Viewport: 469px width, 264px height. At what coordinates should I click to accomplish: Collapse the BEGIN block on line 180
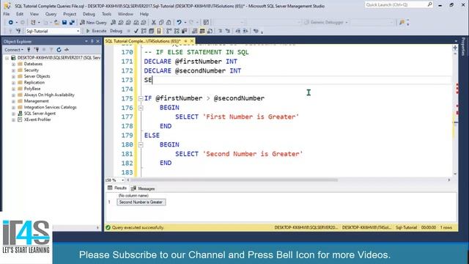tap(141, 145)
